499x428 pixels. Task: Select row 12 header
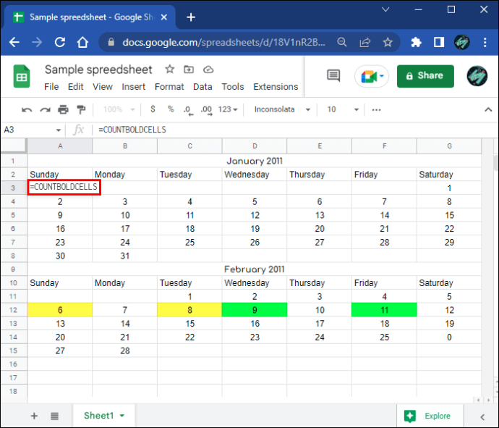(13, 310)
